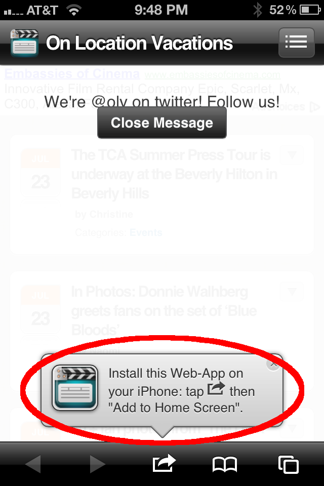324x486 pixels.
Task: Open the Embassies of Cinema ad link
Action: coord(72,74)
